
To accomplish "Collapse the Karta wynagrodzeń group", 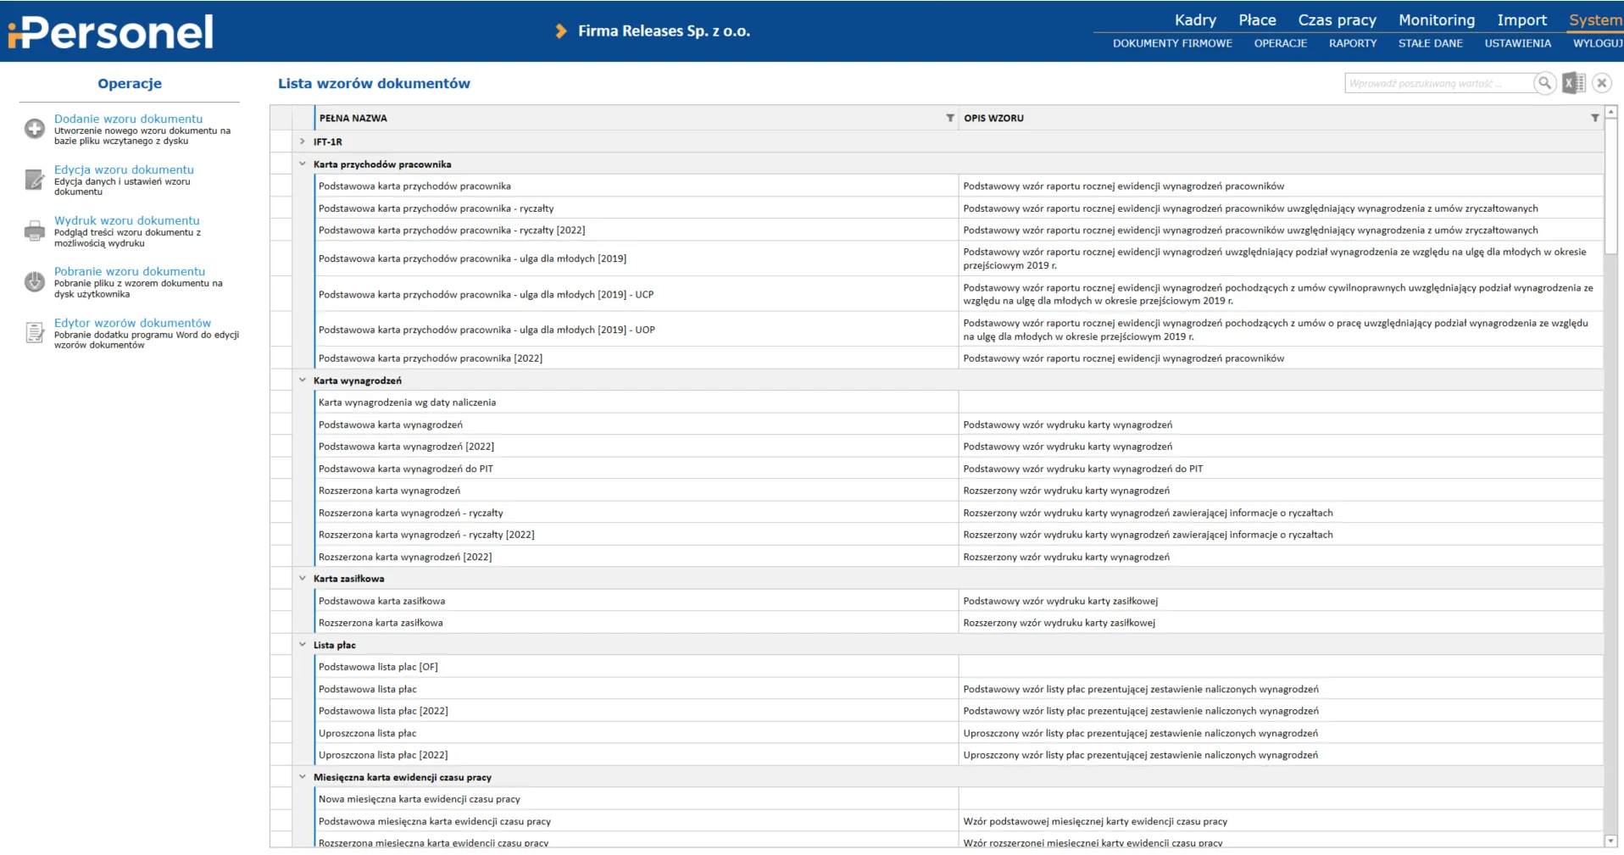I will point(303,380).
